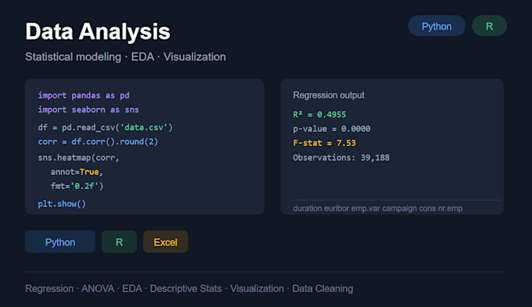Image resolution: width=532 pixels, height=307 pixels.
Task: Click the 'Regression output' heading
Action: point(329,95)
